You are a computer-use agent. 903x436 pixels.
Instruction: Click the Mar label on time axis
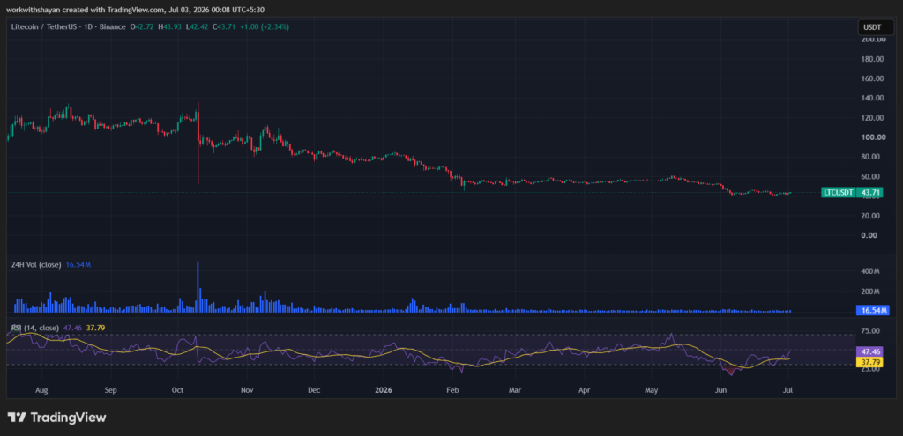coord(515,390)
